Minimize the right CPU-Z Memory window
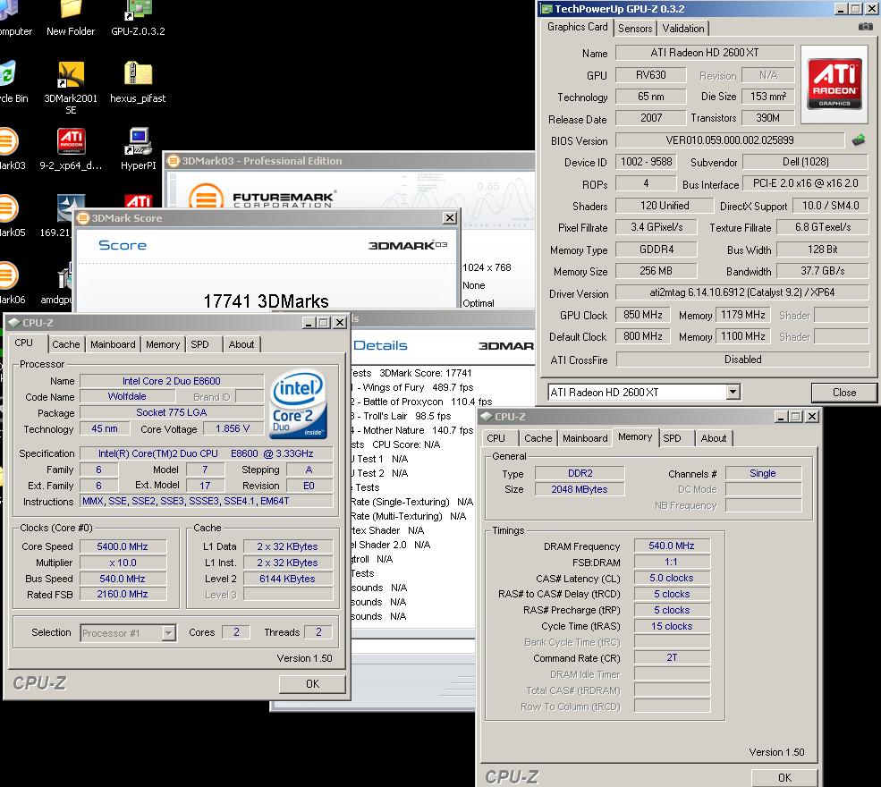 click(781, 416)
